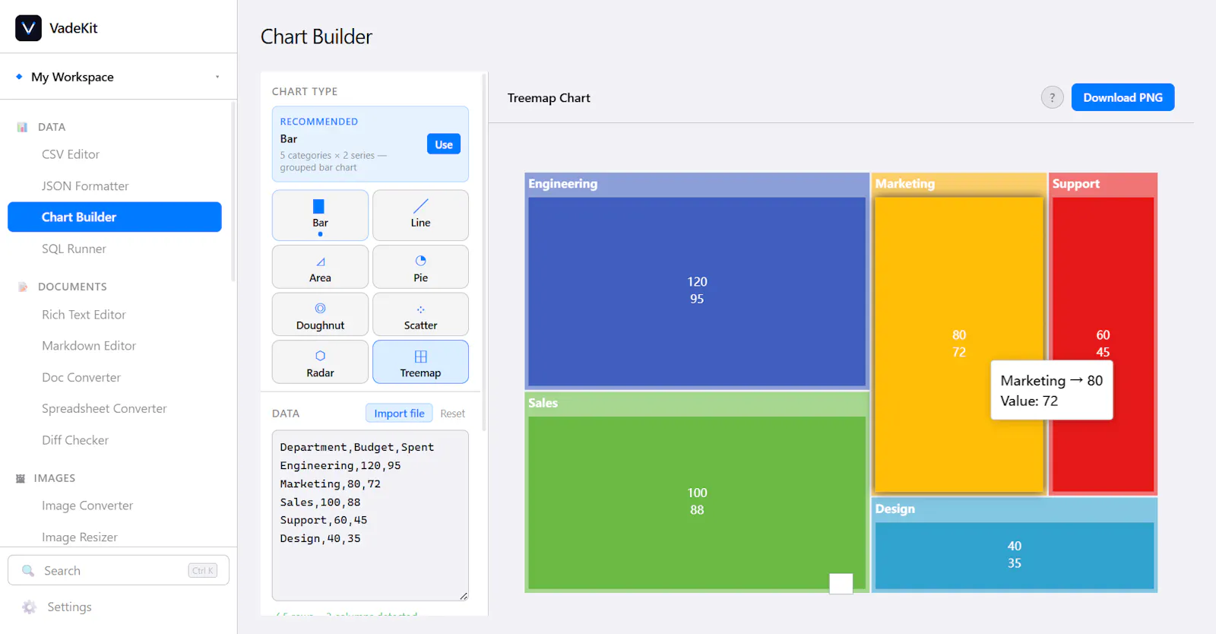Select the Area chart type
1216x634 pixels.
point(320,267)
